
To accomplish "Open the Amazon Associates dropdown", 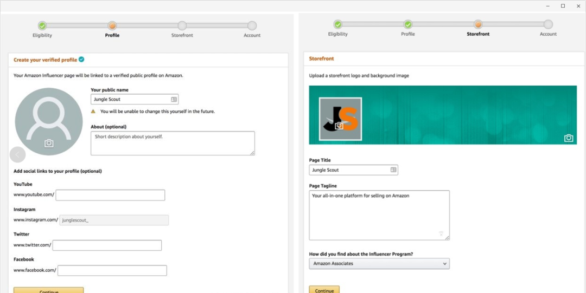I will point(379,264).
